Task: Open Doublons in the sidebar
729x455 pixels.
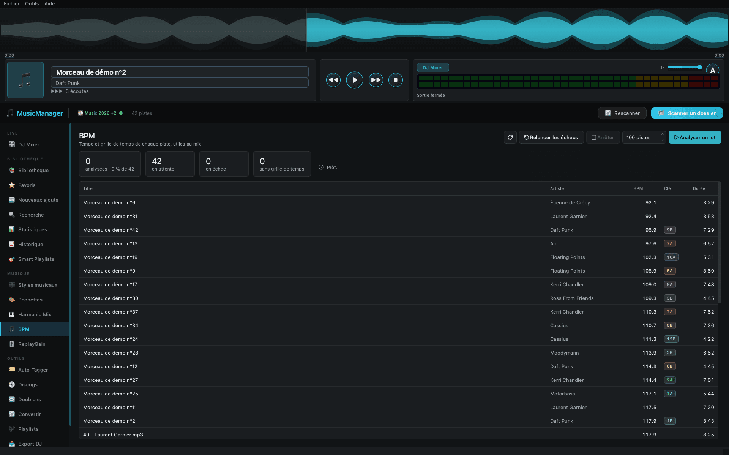Action: coord(35,399)
